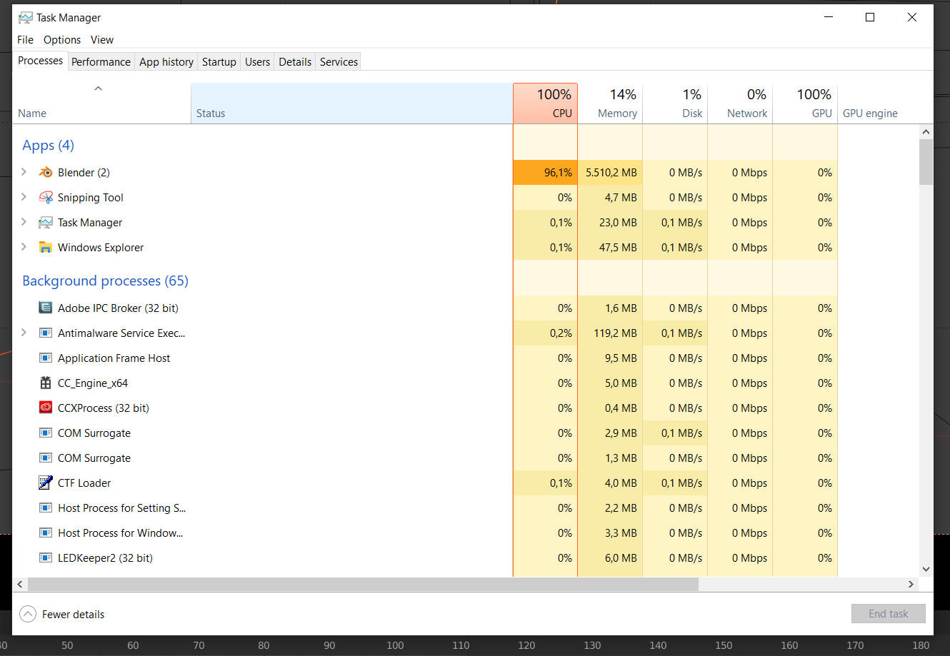Sort by the Network column header
The width and height of the screenshot is (950, 656).
click(x=740, y=104)
